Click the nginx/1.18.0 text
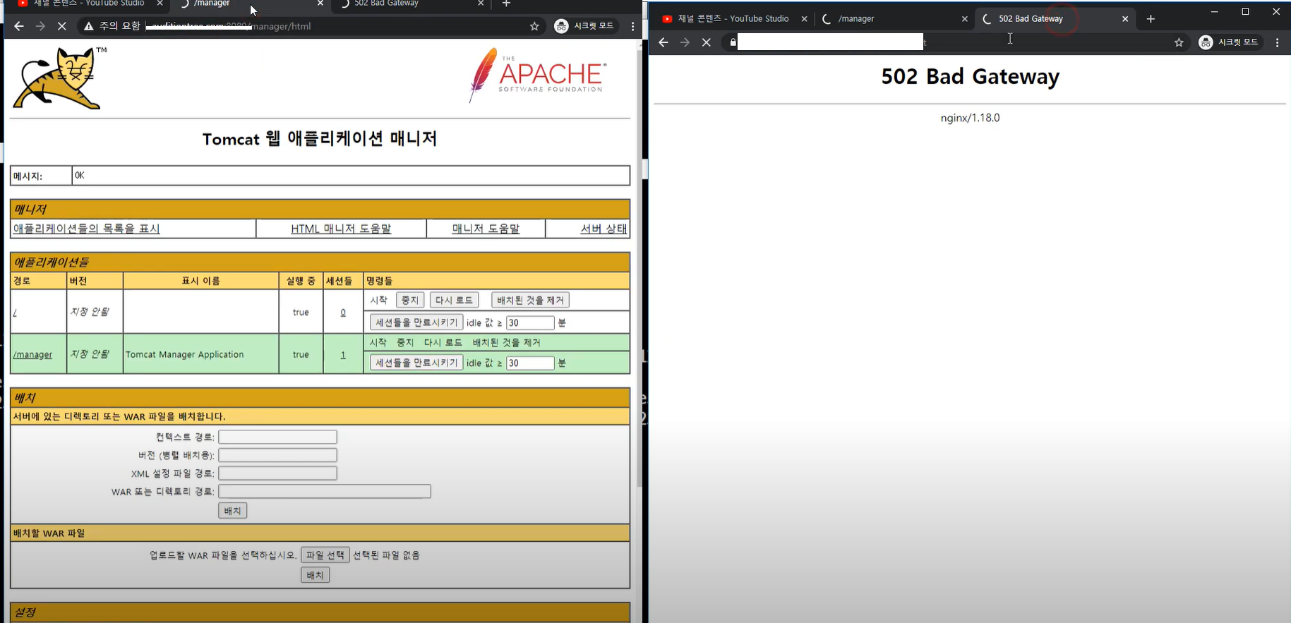Image resolution: width=1291 pixels, height=623 pixels. point(970,118)
